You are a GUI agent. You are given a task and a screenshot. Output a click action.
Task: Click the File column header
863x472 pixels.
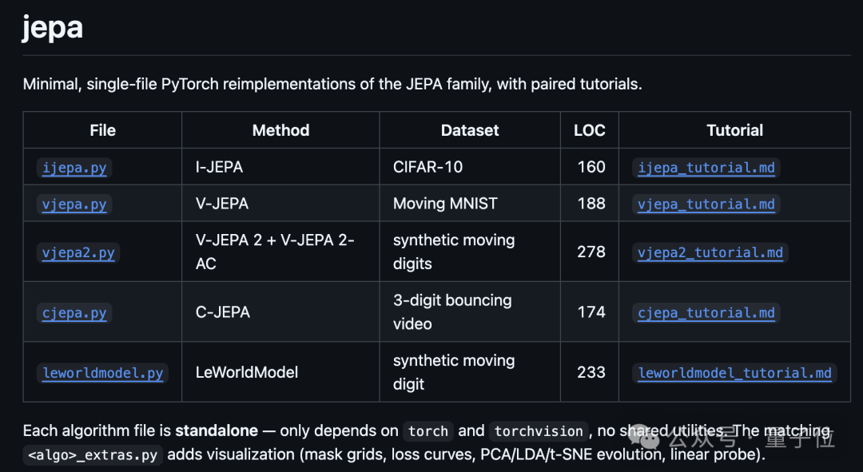click(x=103, y=130)
